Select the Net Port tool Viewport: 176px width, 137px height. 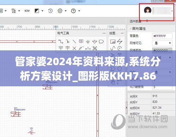click(x=101, y=42)
